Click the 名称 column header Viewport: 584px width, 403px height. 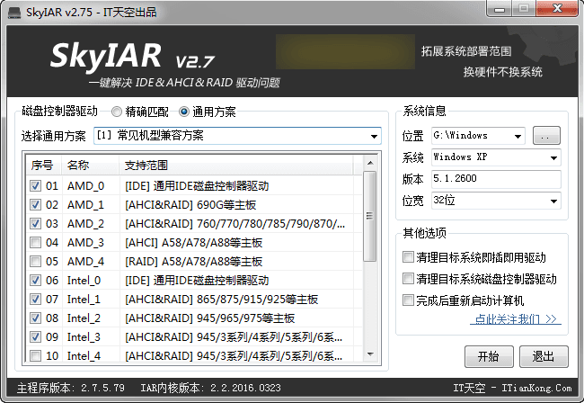tap(91, 166)
